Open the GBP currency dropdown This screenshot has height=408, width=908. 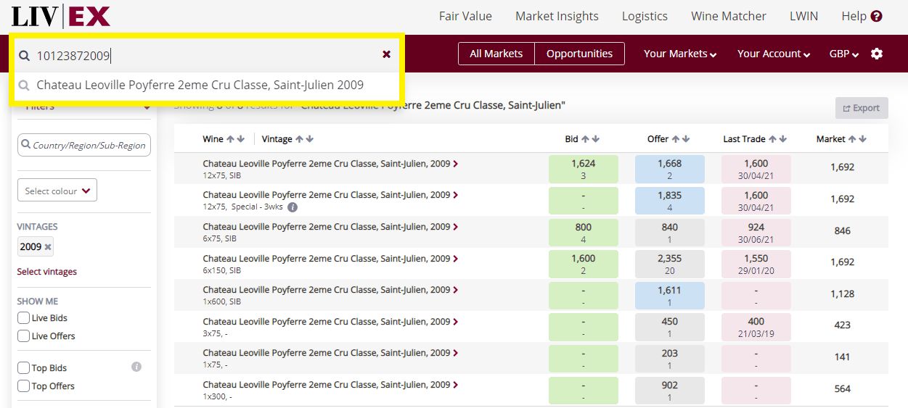[x=844, y=54]
